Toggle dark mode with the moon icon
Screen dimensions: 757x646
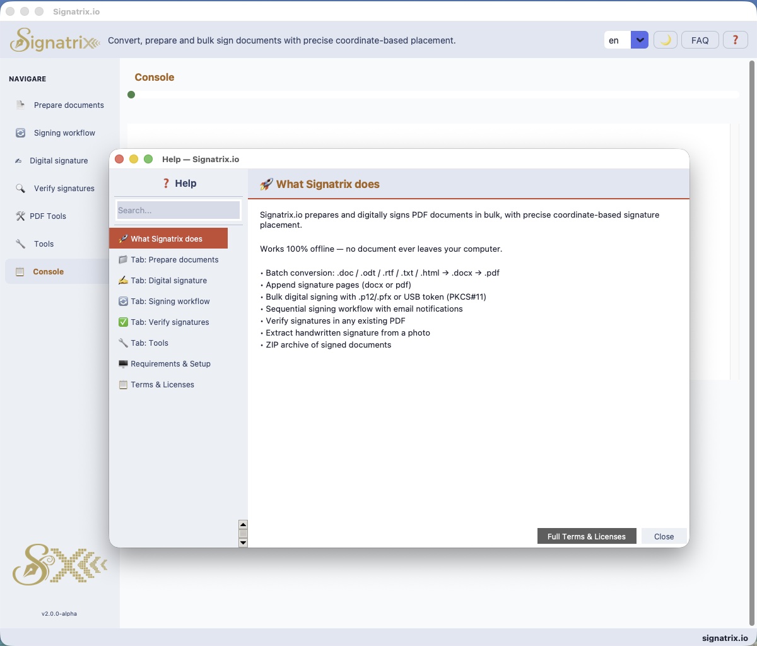[x=665, y=40]
